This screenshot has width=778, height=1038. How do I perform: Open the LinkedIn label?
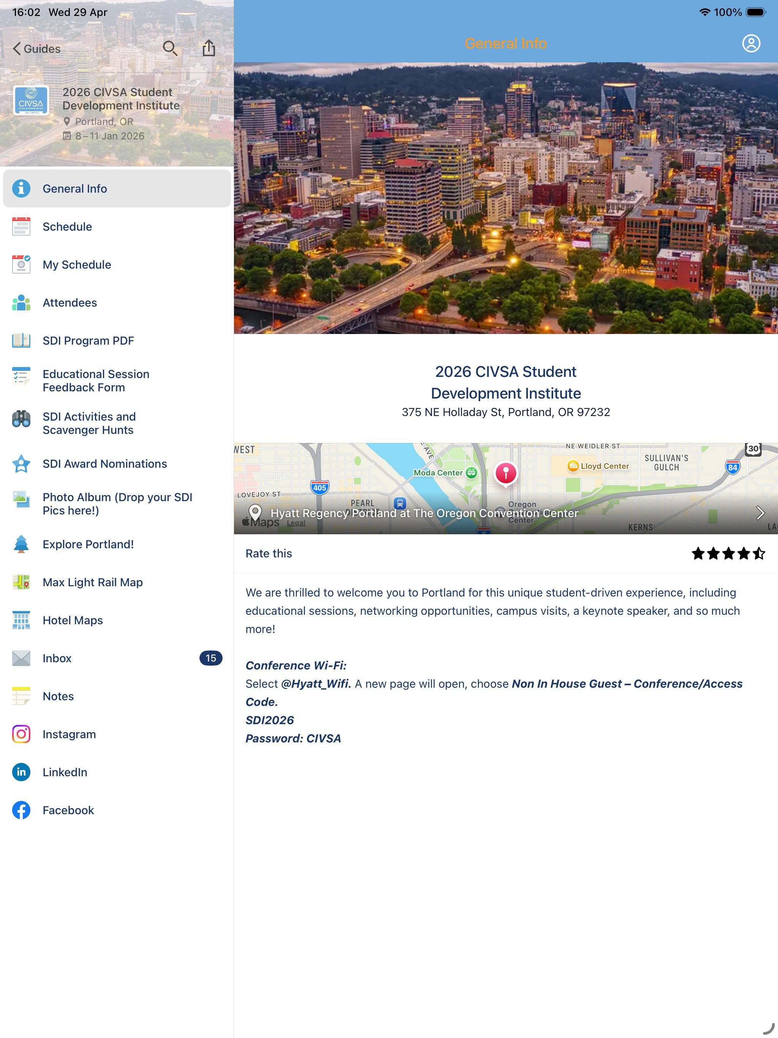coord(65,772)
